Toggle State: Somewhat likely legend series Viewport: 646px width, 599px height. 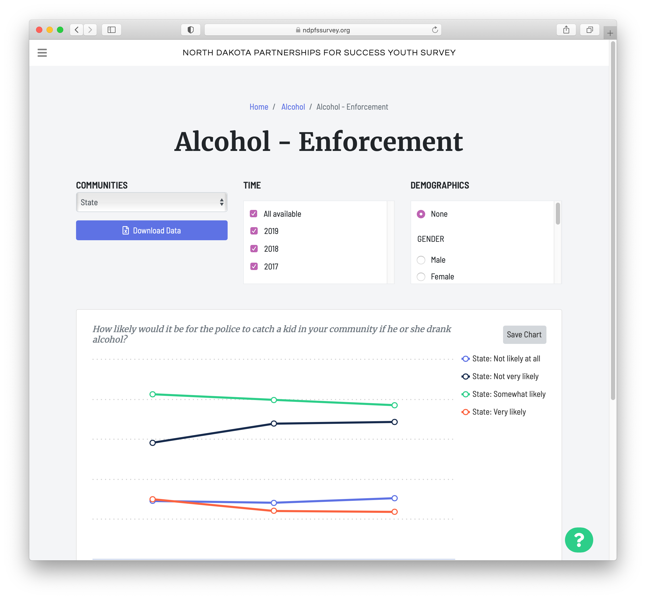(509, 394)
